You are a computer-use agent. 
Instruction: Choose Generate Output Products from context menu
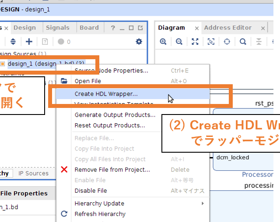coord(115,115)
